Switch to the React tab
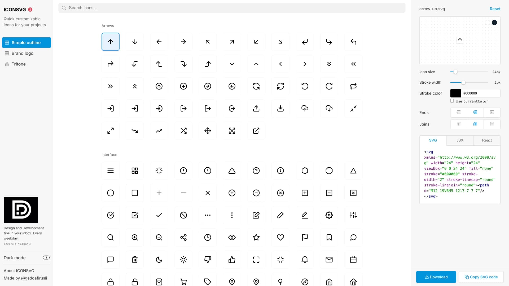 click(487, 140)
